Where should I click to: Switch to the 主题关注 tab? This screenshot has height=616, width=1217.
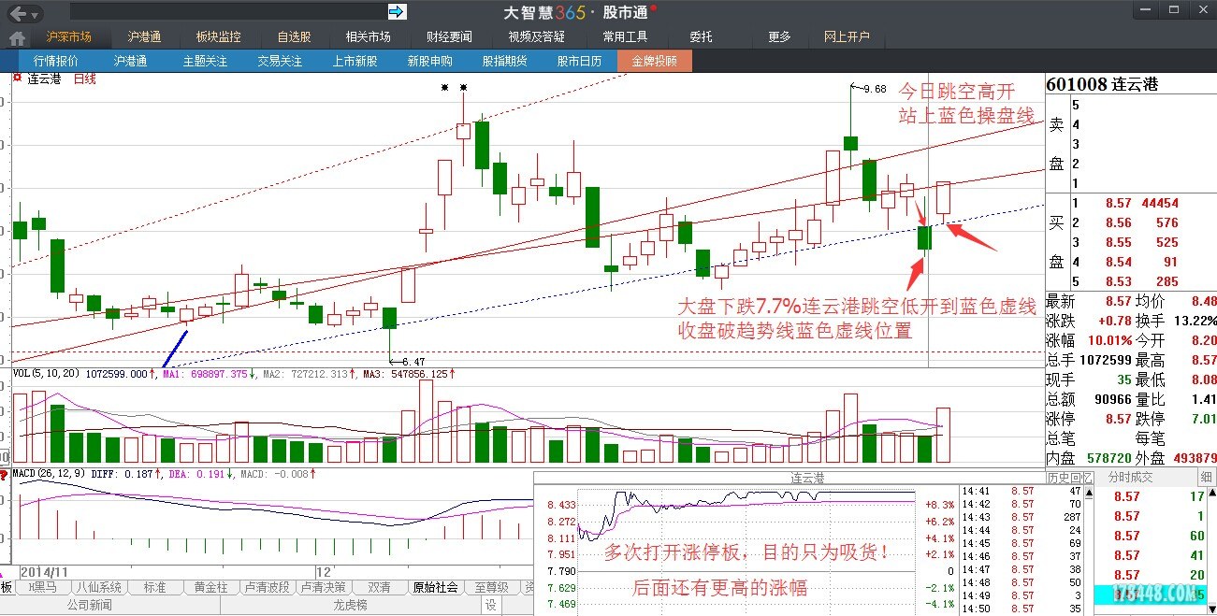coord(205,61)
